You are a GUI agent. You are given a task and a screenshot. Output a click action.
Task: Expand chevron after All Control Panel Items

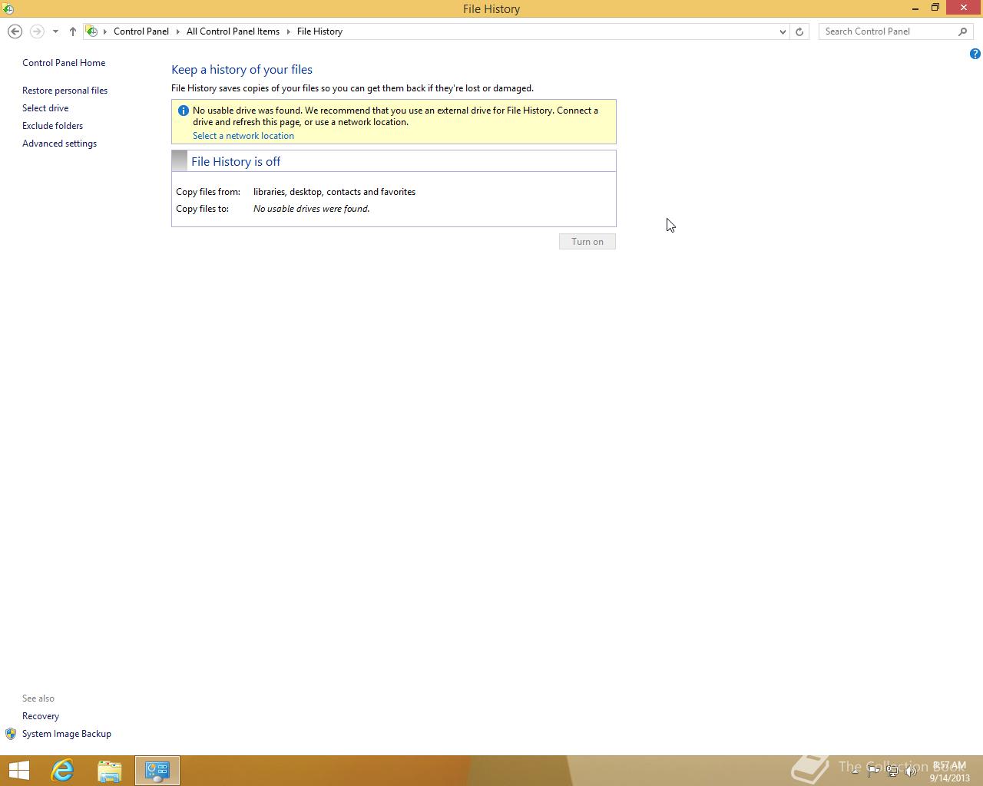[x=289, y=31]
